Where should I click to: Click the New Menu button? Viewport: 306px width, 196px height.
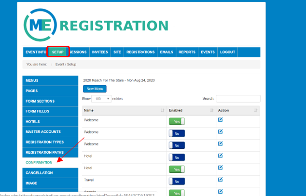pos(95,89)
